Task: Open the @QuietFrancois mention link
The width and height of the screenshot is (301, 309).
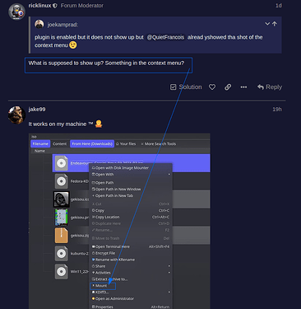Action: point(165,37)
